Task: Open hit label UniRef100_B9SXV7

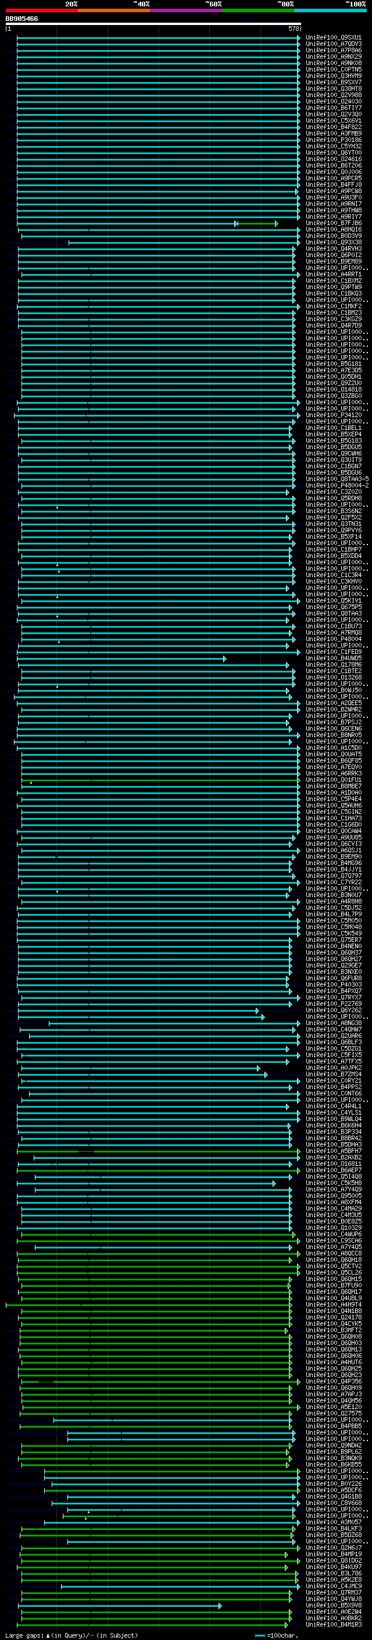Action: (333, 82)
